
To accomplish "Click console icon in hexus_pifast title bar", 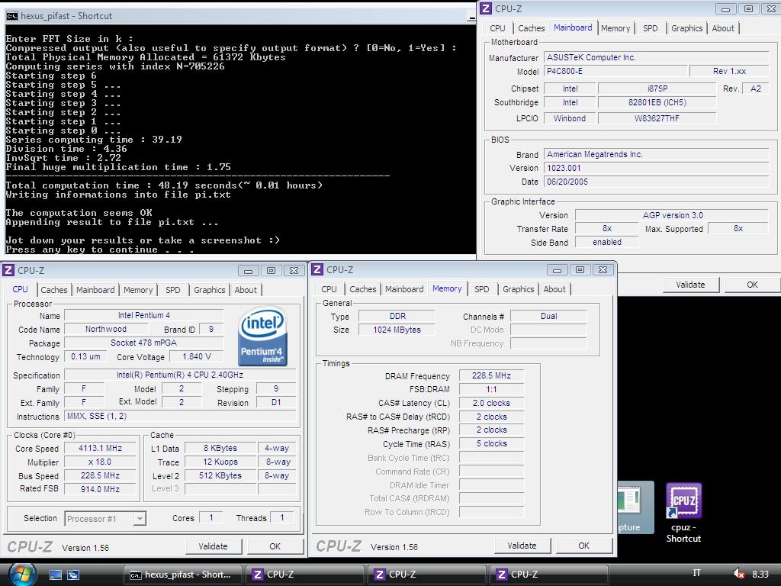I will pyautogui.click(x=12, y=16).
